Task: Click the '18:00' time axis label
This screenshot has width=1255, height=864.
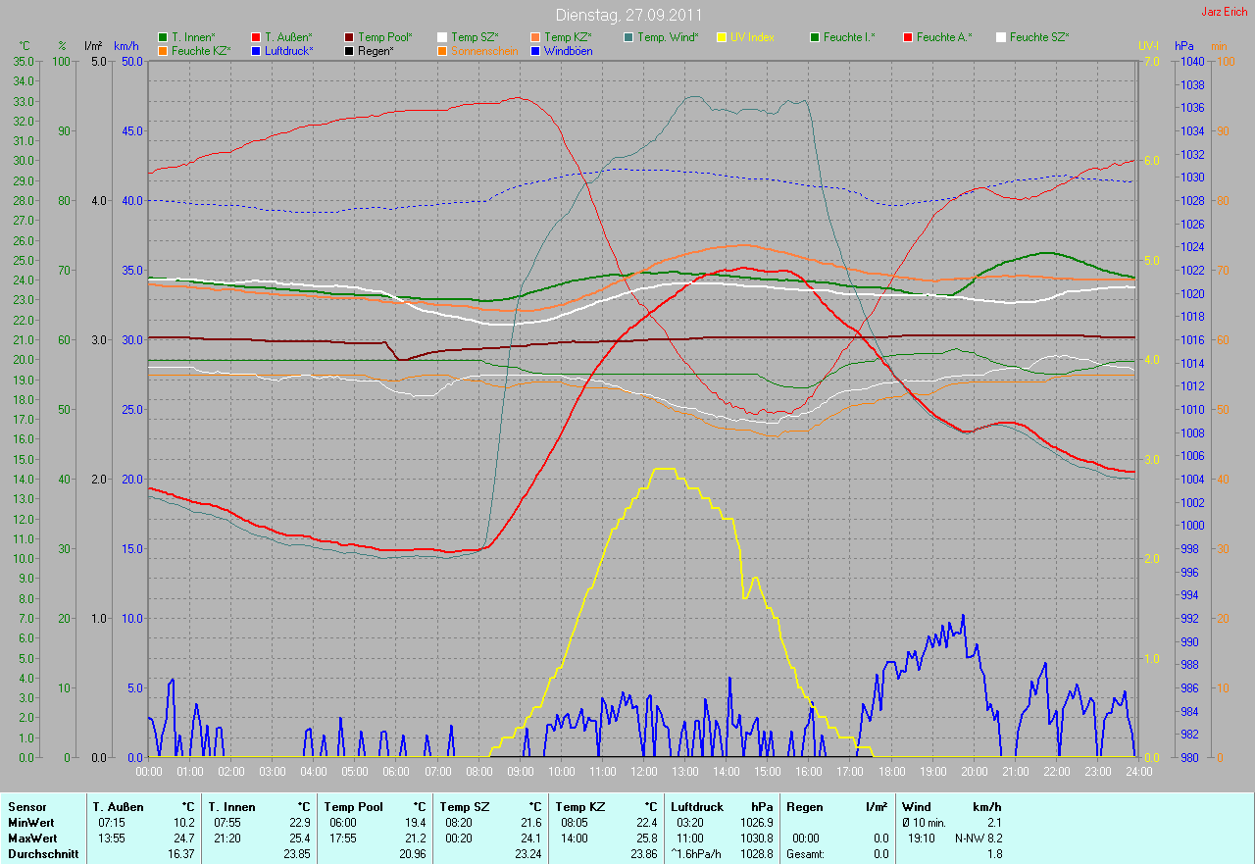Action: (891, 772)
